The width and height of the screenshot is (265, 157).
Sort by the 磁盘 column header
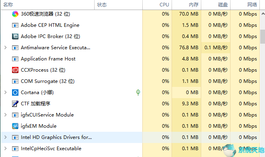[x=216, y=5]
